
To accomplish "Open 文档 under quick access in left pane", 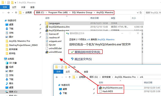I will coord(9,33).
